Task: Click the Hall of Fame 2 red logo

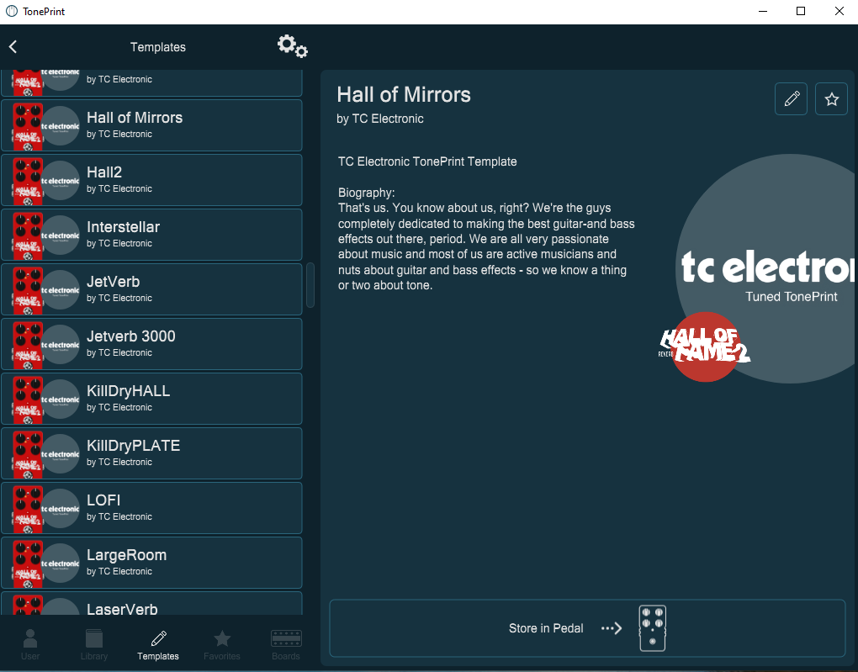Action: (x=705, y=347)
